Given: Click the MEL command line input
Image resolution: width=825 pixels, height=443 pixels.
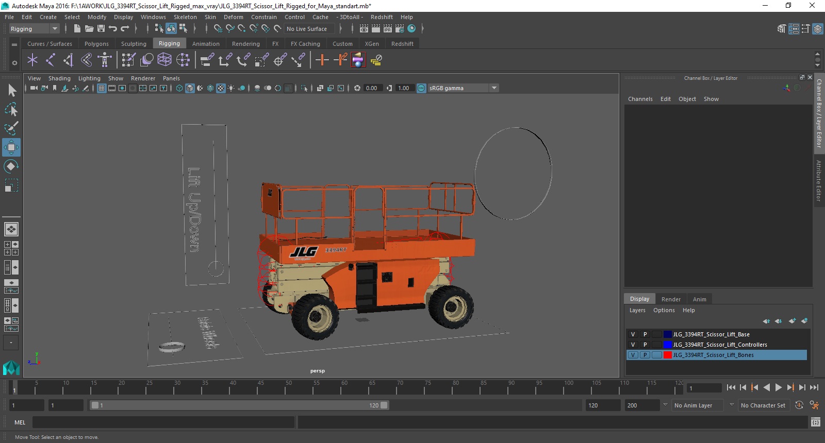Looking at the screenshot, I should [163, 422].
